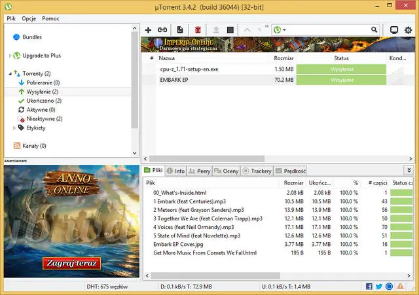This screenshot has height=295, width=419.
Task: Click the Add Torrent plus icon
Action: point(148,30)
